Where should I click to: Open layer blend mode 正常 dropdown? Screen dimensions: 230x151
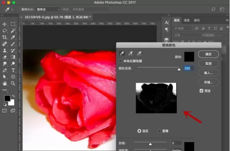pos(187,35)
